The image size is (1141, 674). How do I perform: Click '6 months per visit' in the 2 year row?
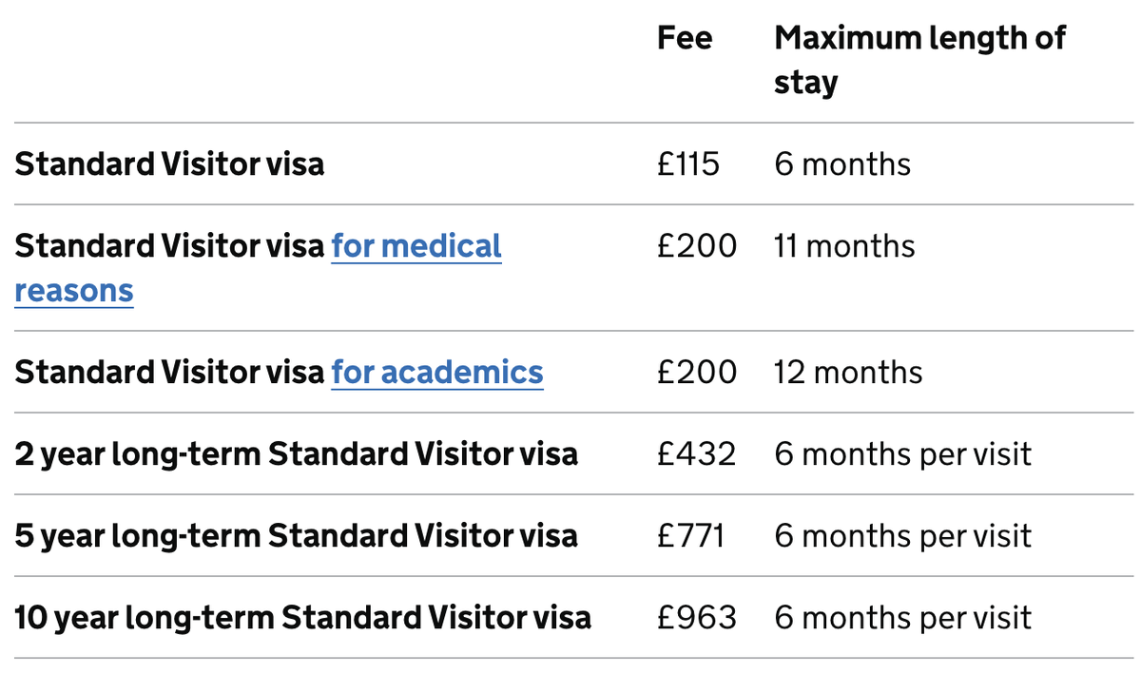pyautogui.click(x=902, y=453)
